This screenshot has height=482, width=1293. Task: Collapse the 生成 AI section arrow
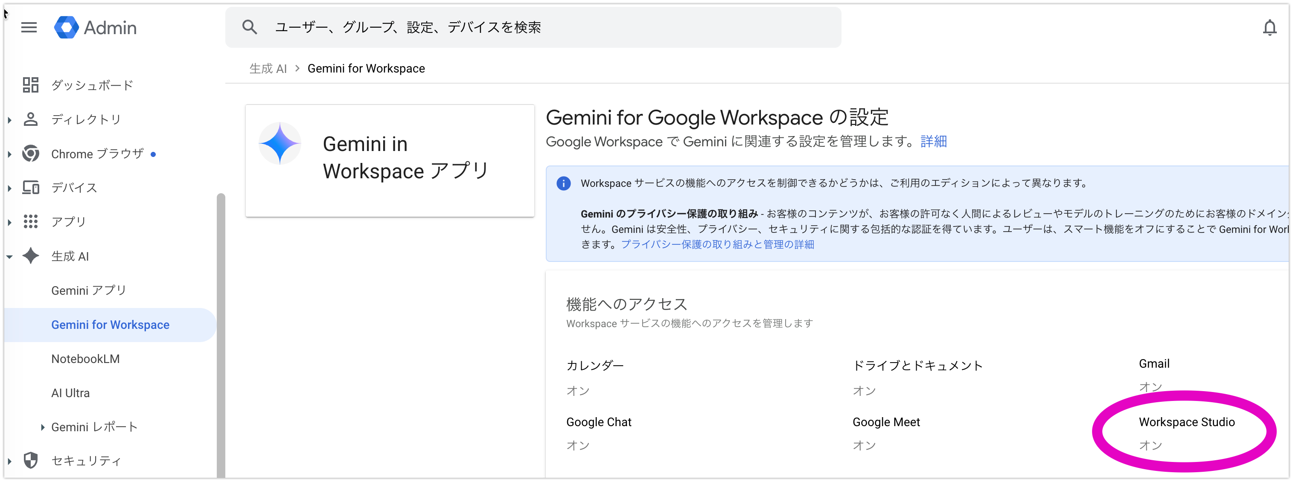[9, 256]
